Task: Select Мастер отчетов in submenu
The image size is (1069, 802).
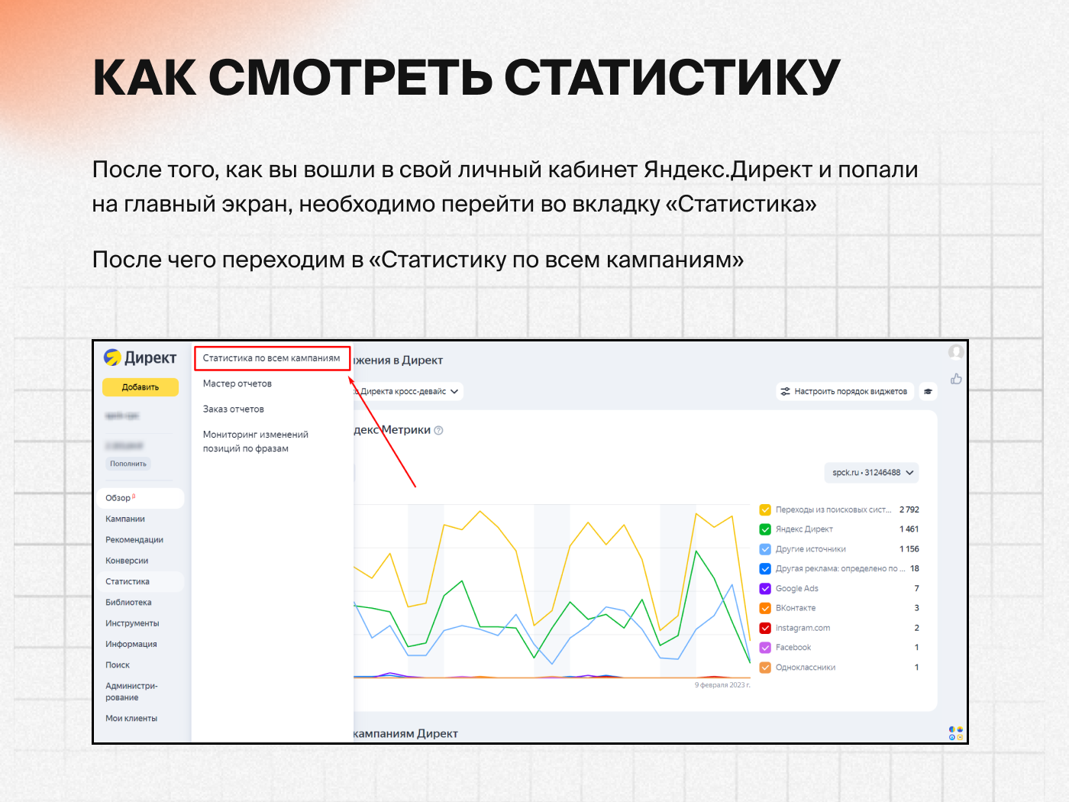Action: (x=237, y=383)
